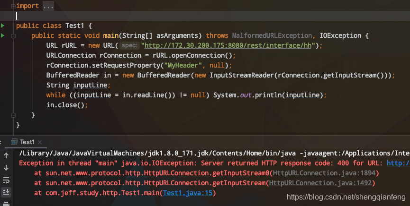Click the java command line in console
Screen dimensions: 410x206
pyautogui.click(x=214, y=154)
